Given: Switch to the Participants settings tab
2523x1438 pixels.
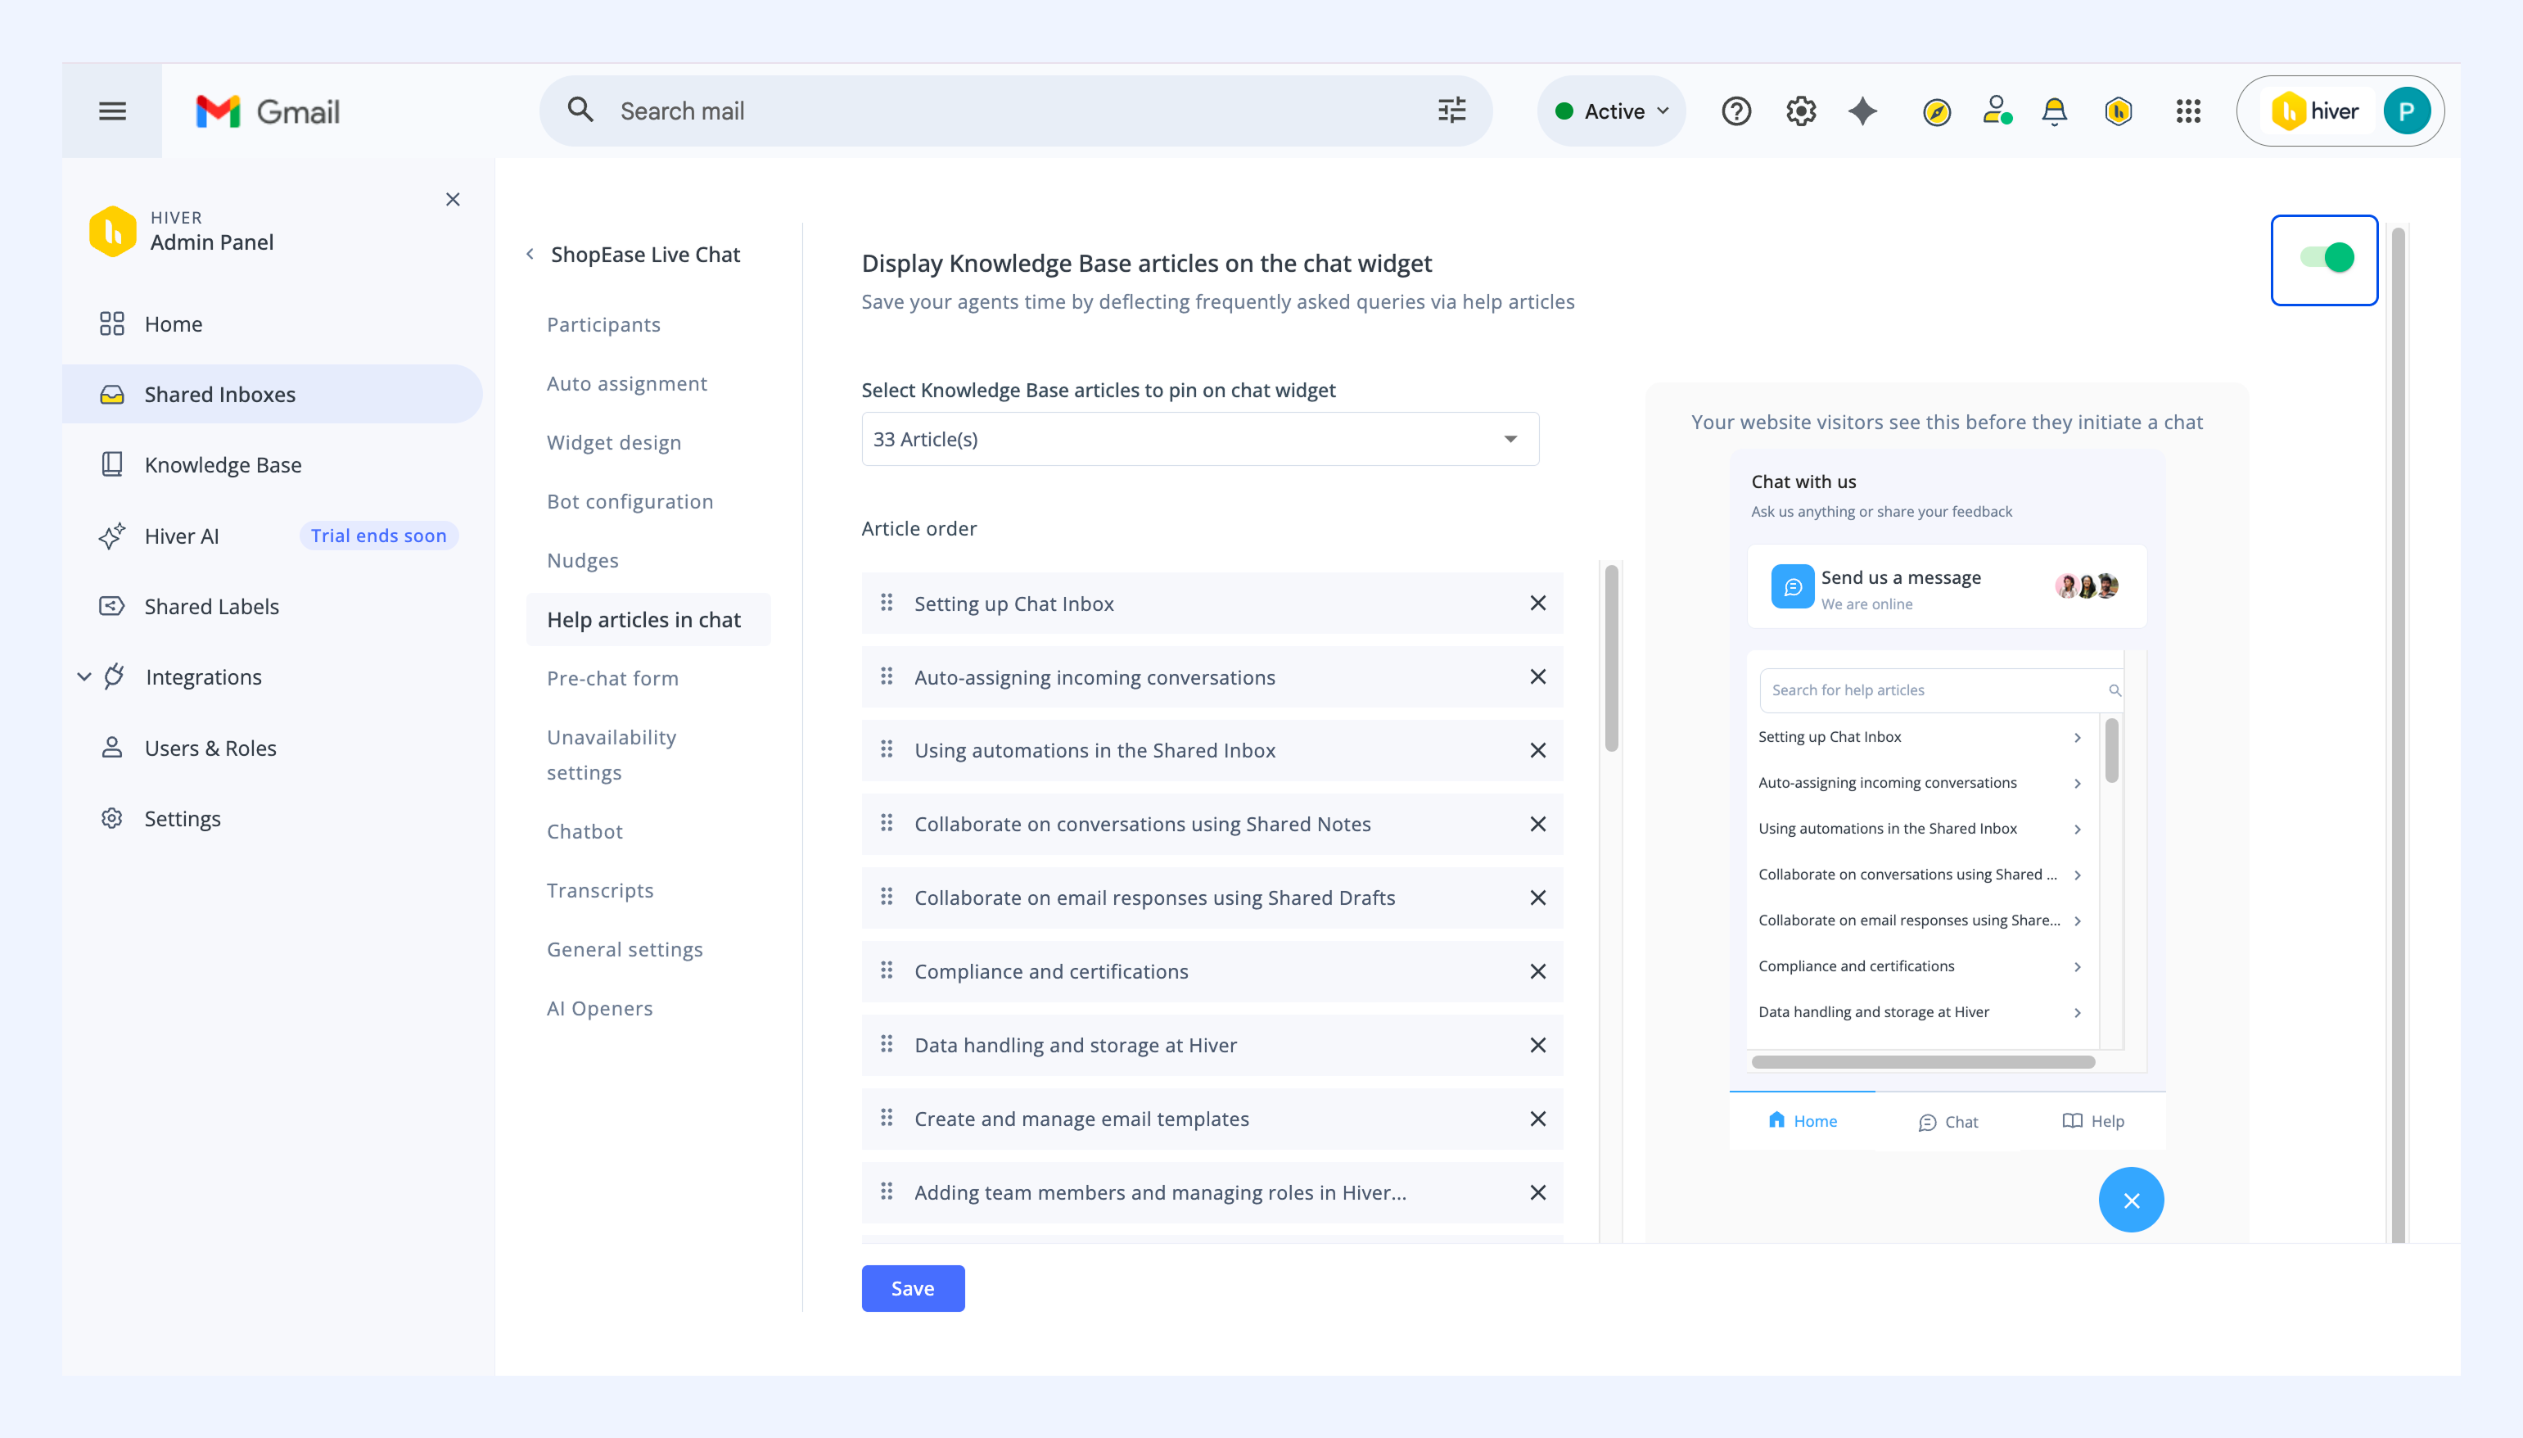Looking at the screenshot, I should pyautogui.click(x=603, y=325).
